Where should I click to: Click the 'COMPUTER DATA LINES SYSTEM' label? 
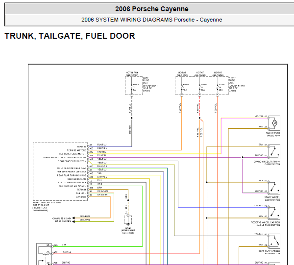click(x=62, y=220)
